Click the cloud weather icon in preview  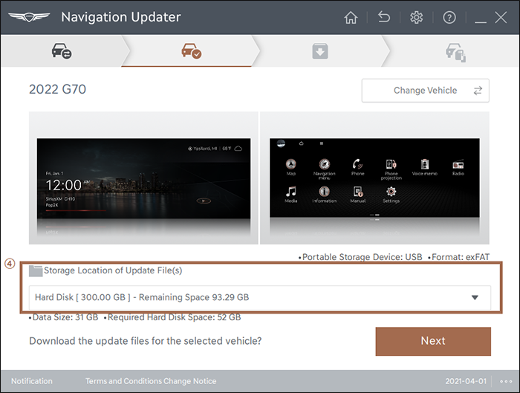coord(238,149)
